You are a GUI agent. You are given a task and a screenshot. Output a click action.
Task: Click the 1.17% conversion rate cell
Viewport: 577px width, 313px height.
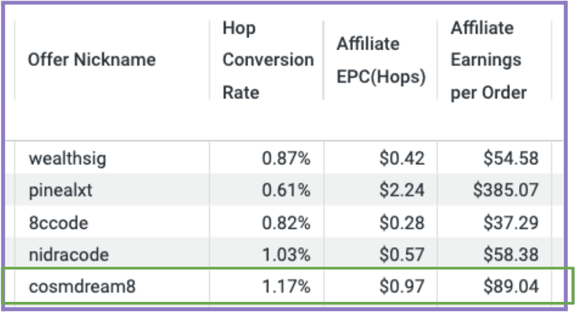click(x=286, y=286)
